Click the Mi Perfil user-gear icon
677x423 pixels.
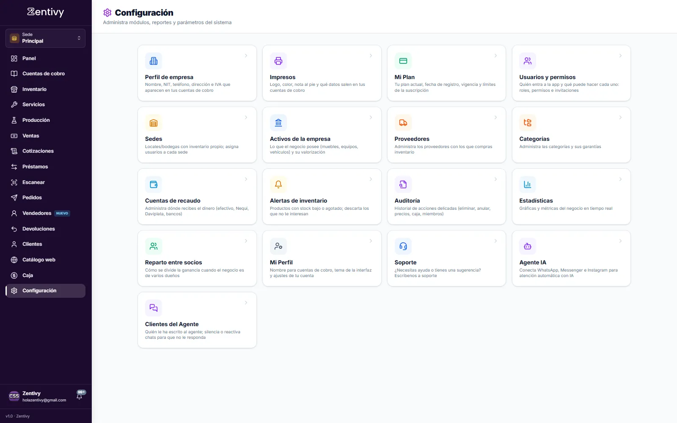[x=278, y=246]
